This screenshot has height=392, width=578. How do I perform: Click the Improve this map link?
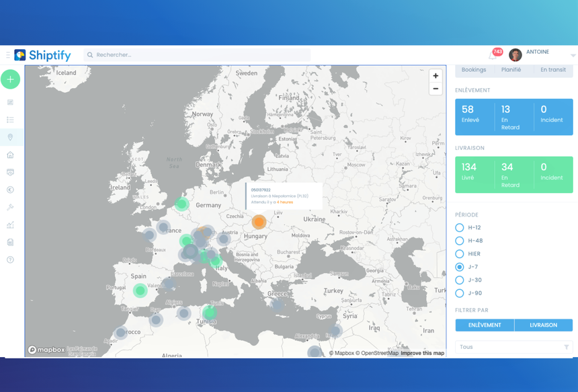tap(423, 353)
